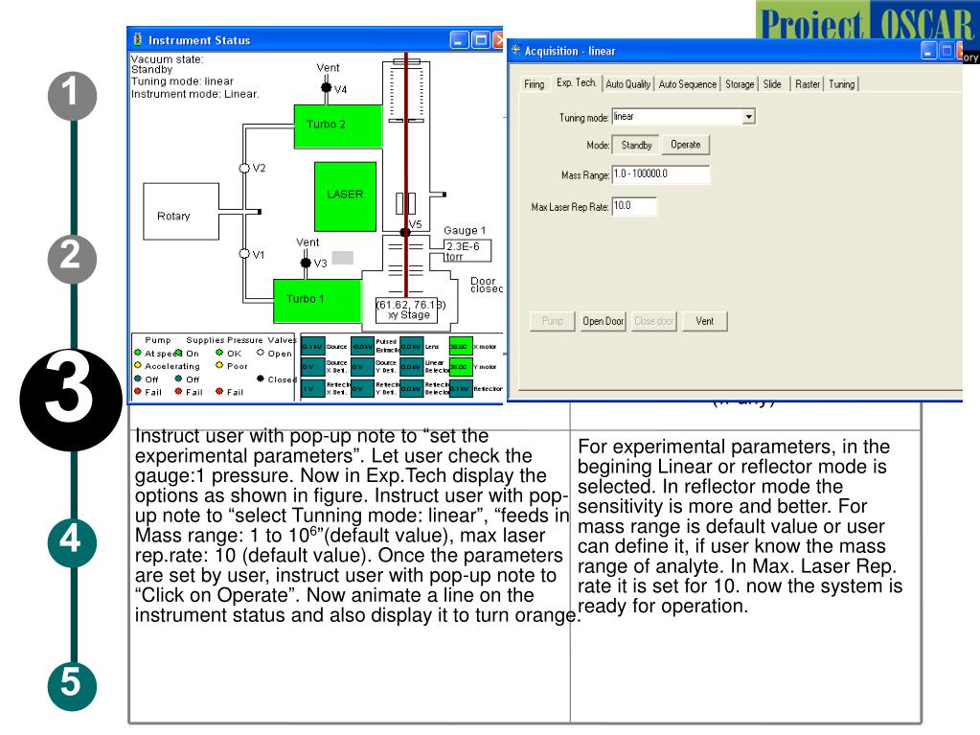
Task: Click the Lens voltage indicator
Action: click(x=411, y=346)
